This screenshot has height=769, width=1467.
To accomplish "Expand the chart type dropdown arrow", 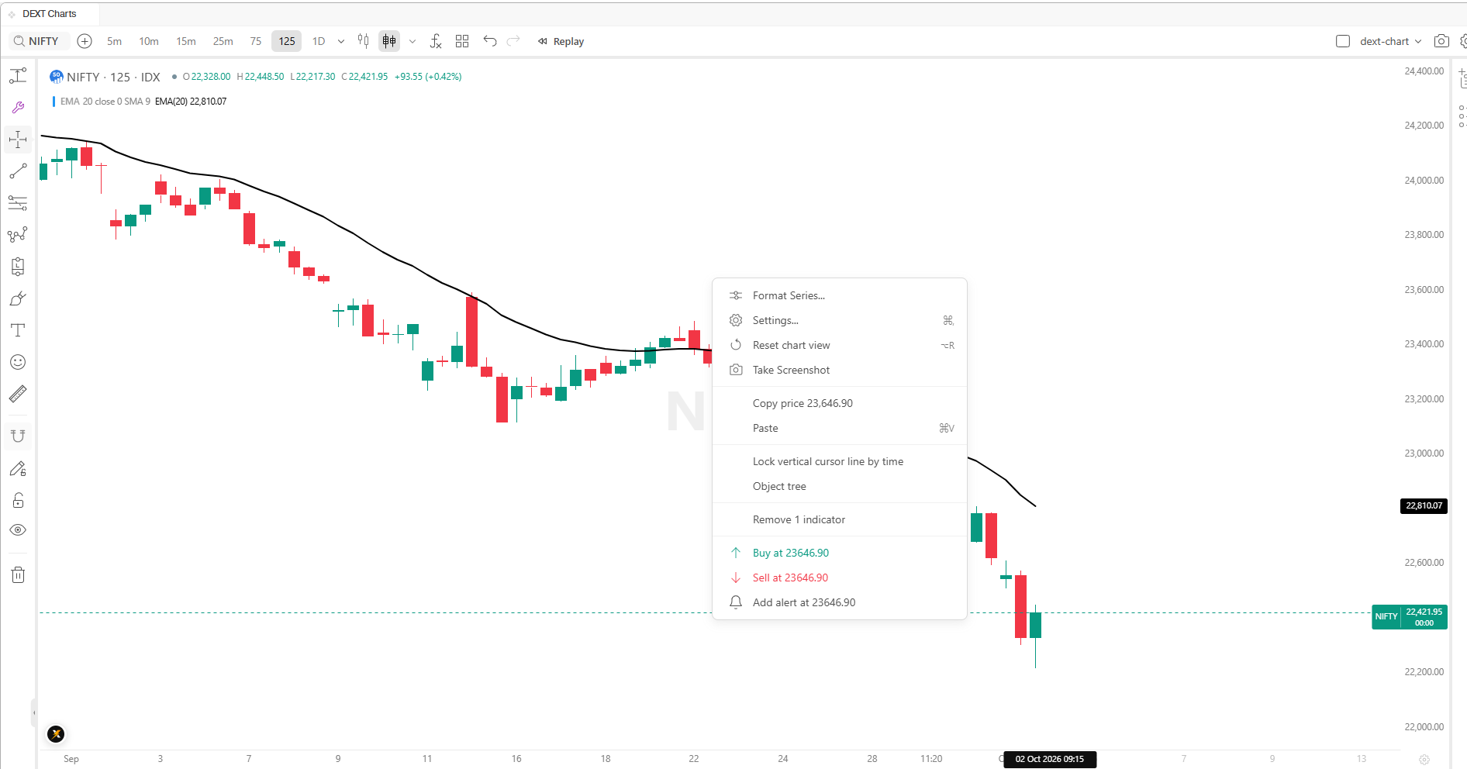I will click(412, 41).
